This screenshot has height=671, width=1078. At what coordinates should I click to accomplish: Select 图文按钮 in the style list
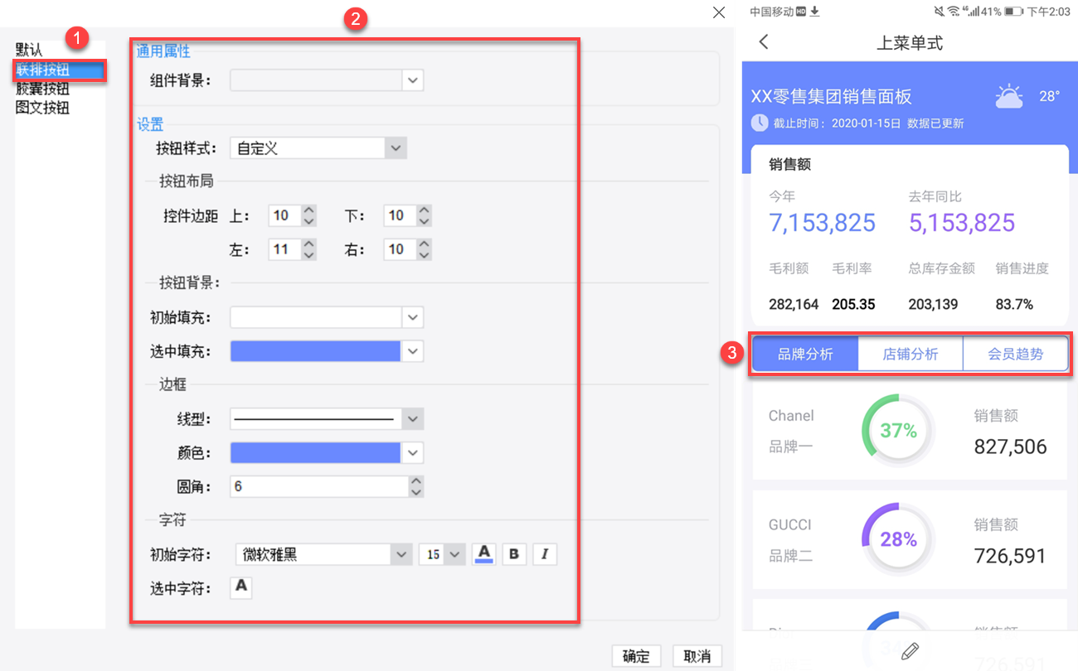(x=42, y=108)
